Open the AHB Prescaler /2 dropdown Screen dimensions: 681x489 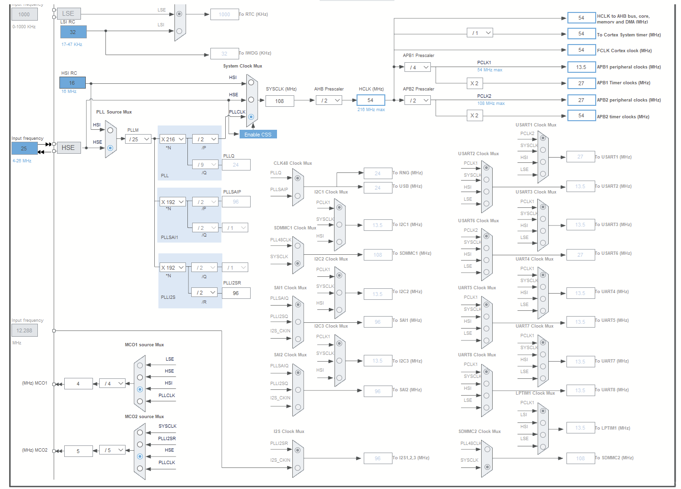(329, 100)
